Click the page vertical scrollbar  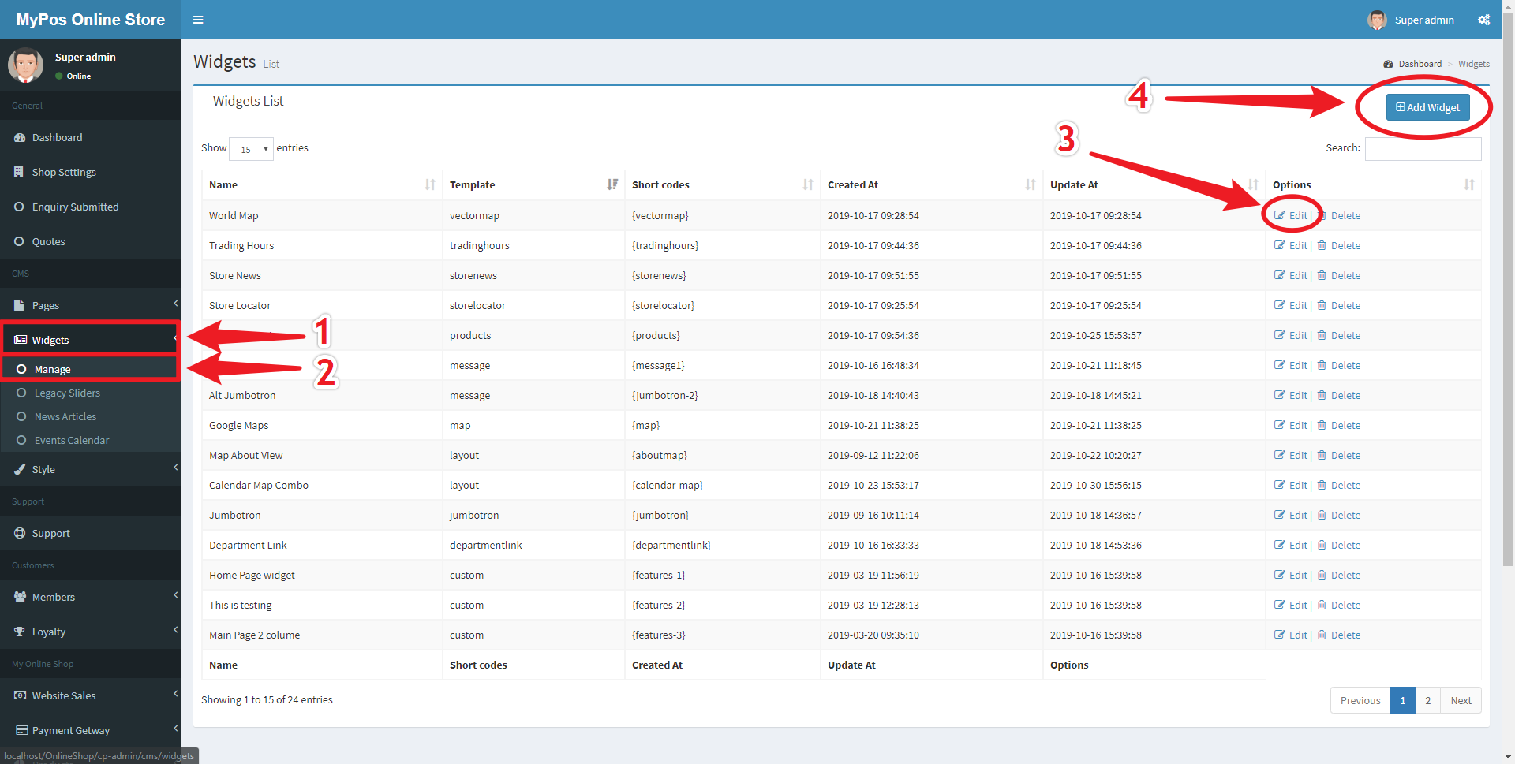[1508, 315]
